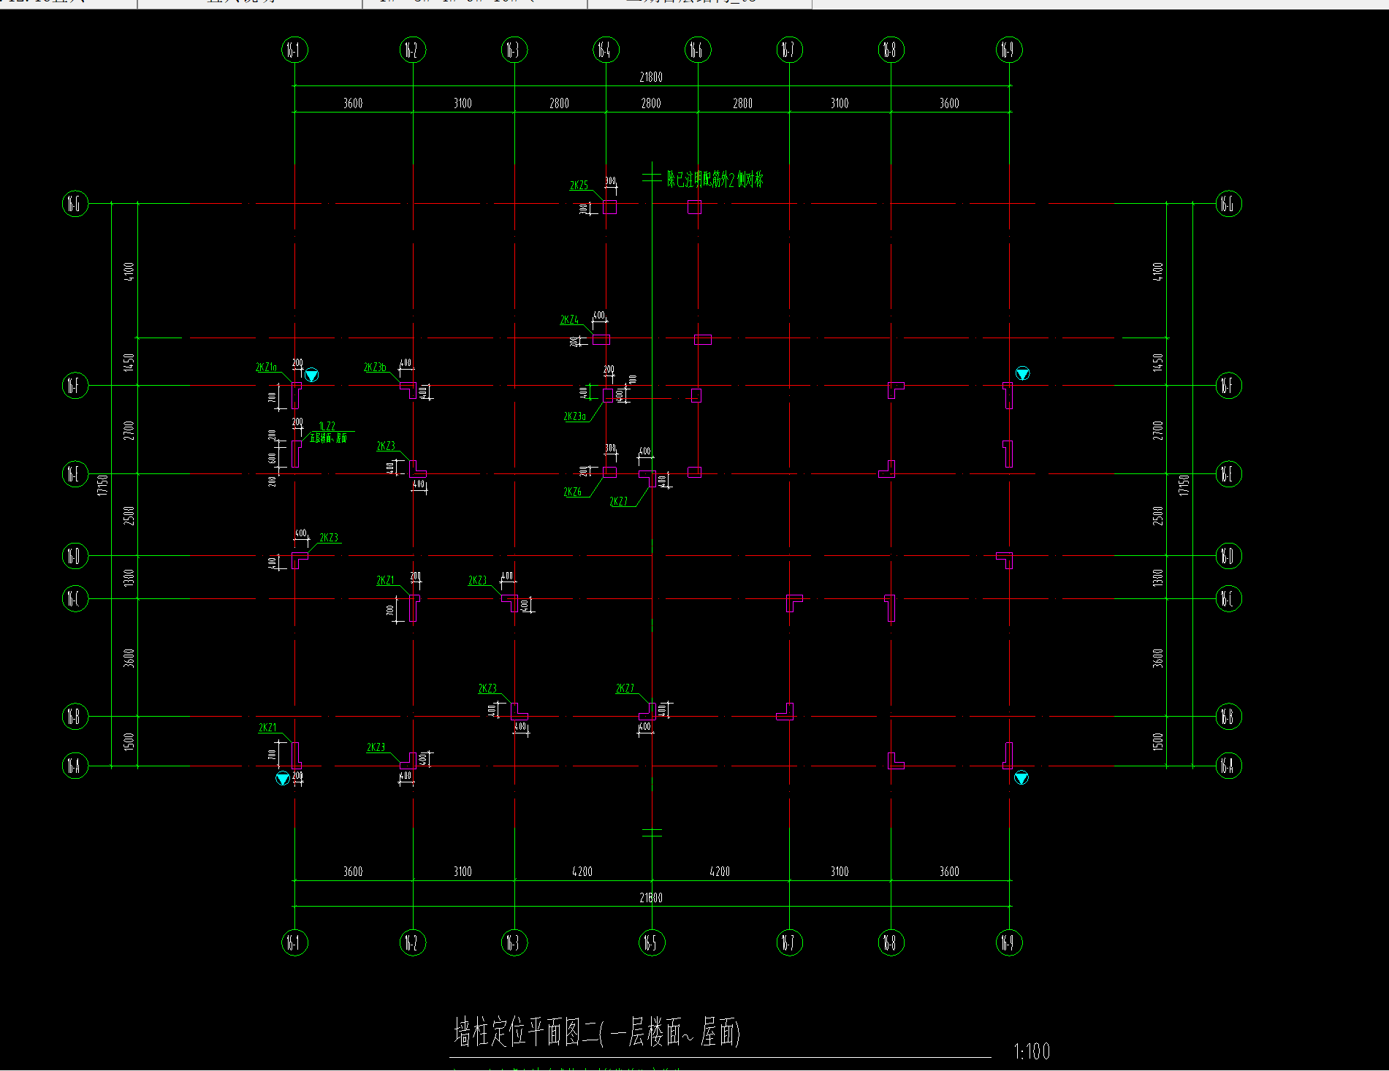Select the left 16-G axis bubble
This screenshot has width=1389, height=1071.
[x=75, y=204]
